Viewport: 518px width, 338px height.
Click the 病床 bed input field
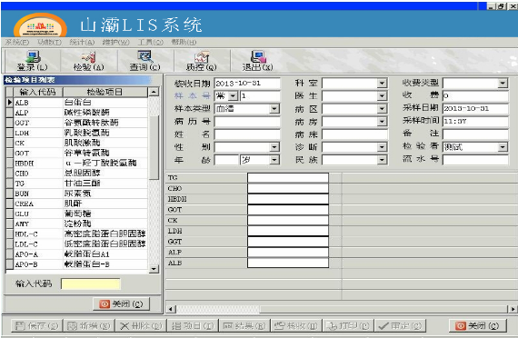pos(354,134)
